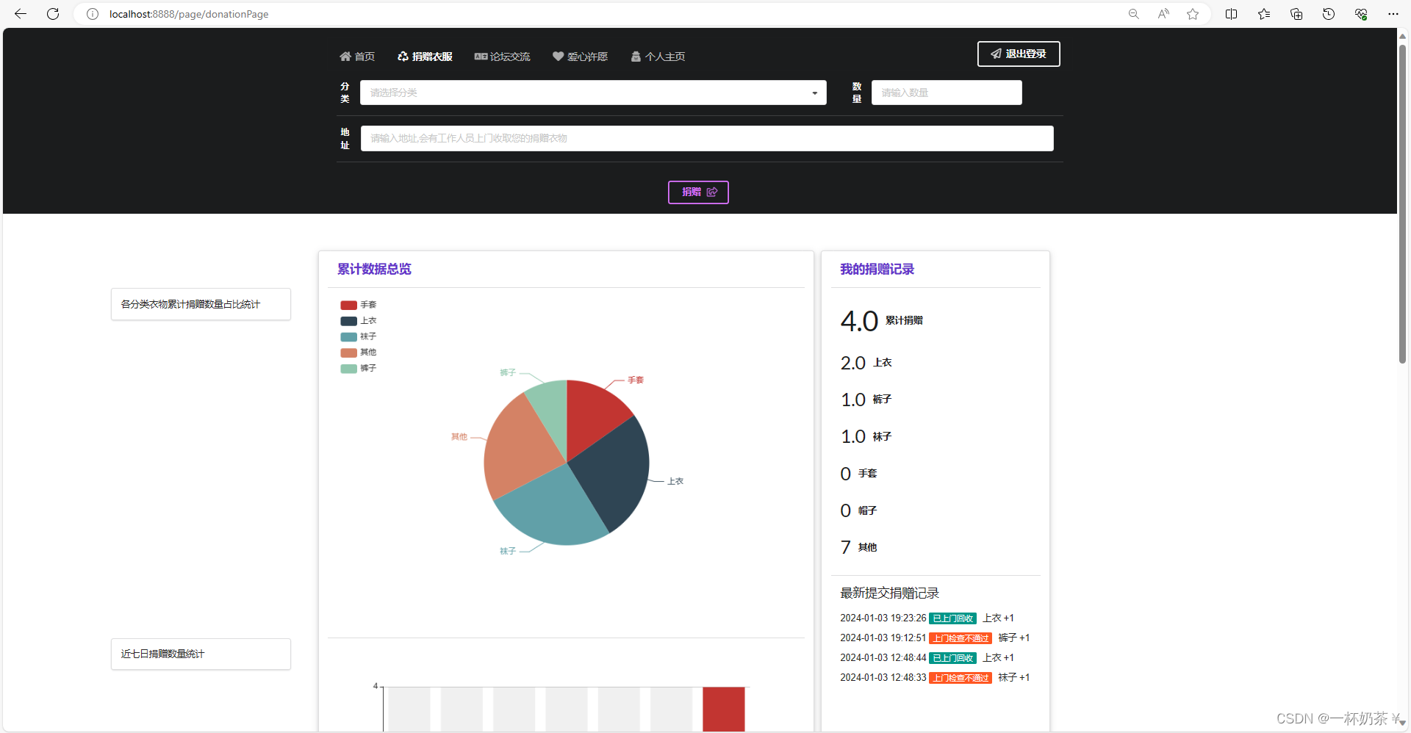Focus the address input for pickup

707,138
